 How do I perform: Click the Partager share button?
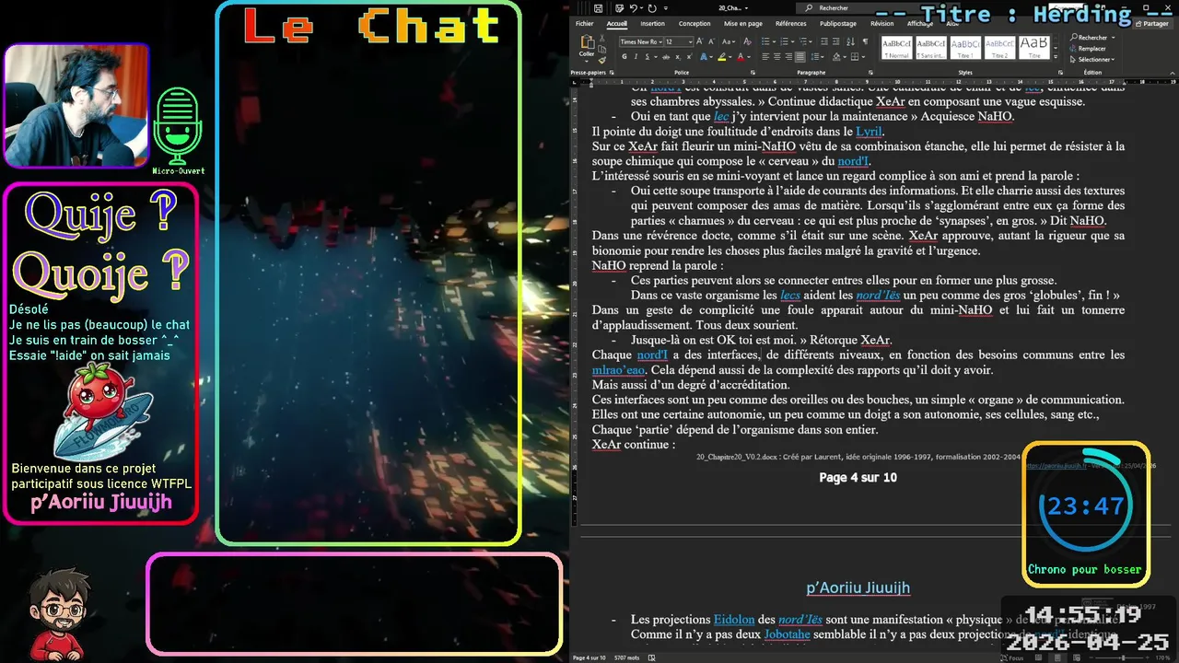pos(1152,24)
